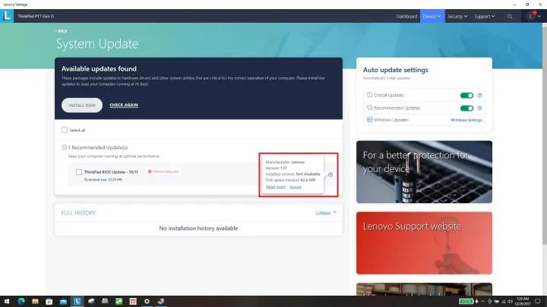Toggle Critical Updates auto update switch
The height and width of the screenshot is (307, 547).
(x=466, y=96)
